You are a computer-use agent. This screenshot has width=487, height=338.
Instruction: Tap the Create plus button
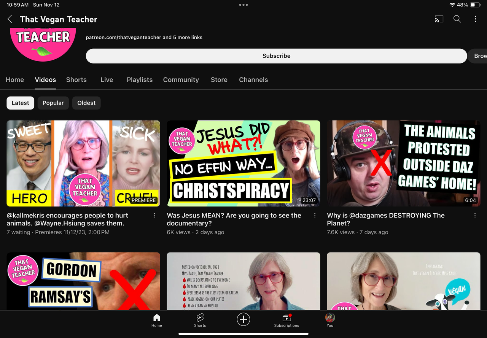pyautogui.click(x=243, y=319)
